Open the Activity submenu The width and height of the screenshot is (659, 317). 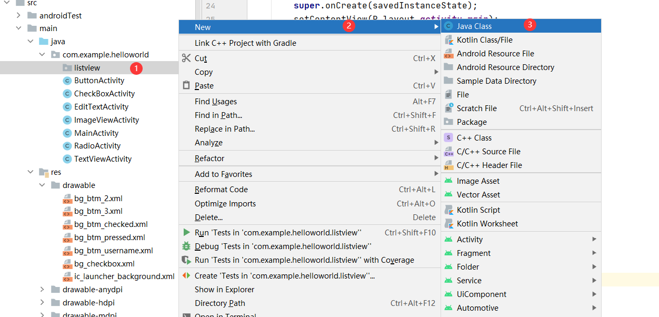pyautogui.click(x=470, y=240)
